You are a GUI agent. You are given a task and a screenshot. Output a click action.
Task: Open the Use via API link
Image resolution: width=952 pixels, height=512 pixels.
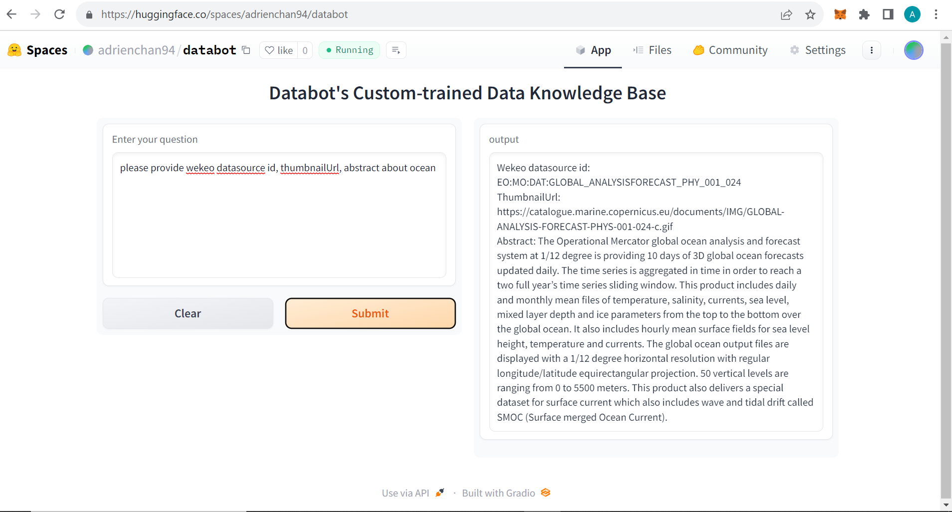(413, 493)
